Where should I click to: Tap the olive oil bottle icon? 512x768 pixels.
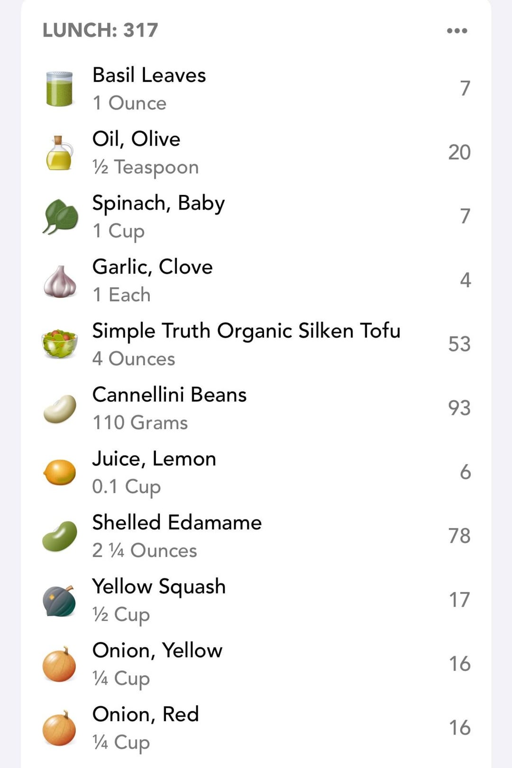click(59, 153)
